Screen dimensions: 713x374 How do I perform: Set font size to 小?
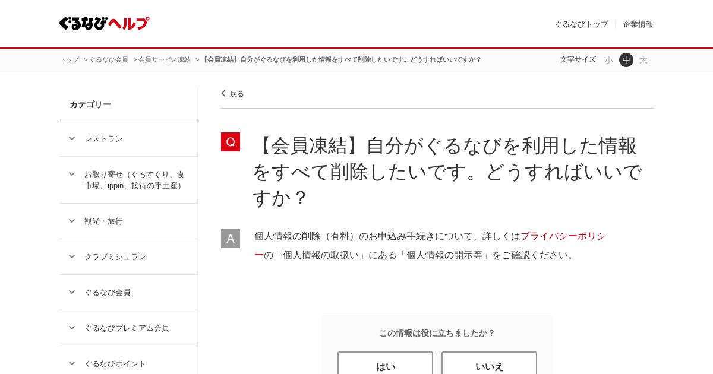[609, 60]
